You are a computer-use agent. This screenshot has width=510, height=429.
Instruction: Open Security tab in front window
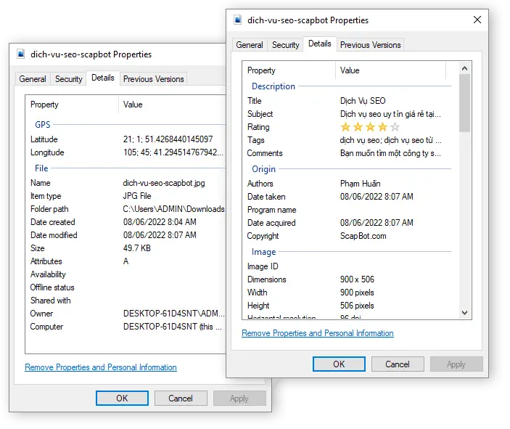click(x=285, y=45)
